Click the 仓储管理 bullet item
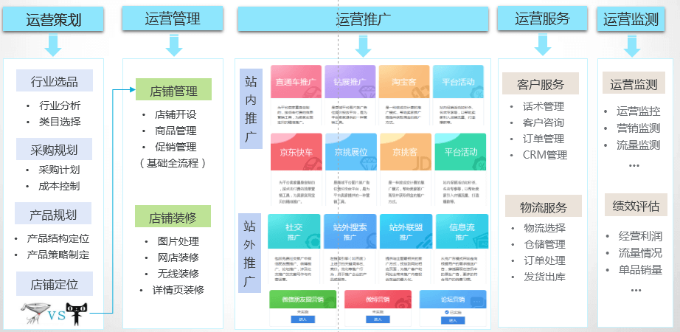The height and width of the screenshot is (332, 680). click(x=545, y=244)
